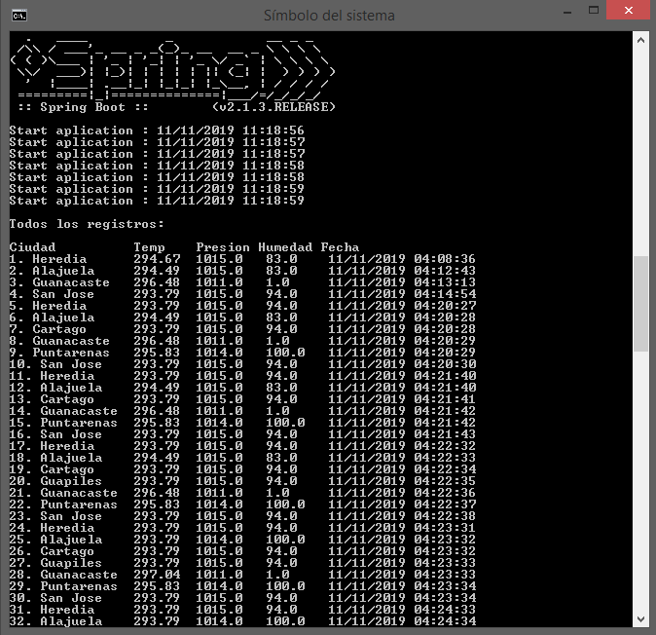Click humidity 100.0 in row 9
656x635 pixels.
[x=285, y=353]
